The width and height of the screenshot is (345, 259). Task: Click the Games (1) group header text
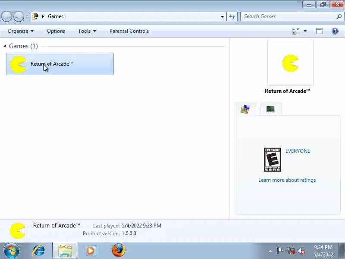tap(23, 46)
